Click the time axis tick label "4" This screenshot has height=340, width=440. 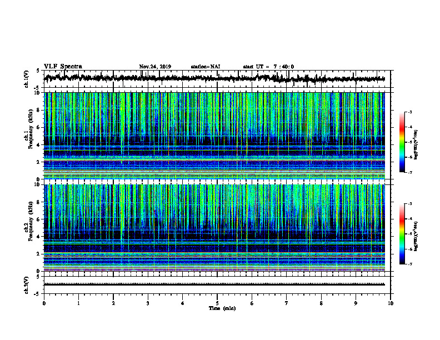(x=183, y=303)
